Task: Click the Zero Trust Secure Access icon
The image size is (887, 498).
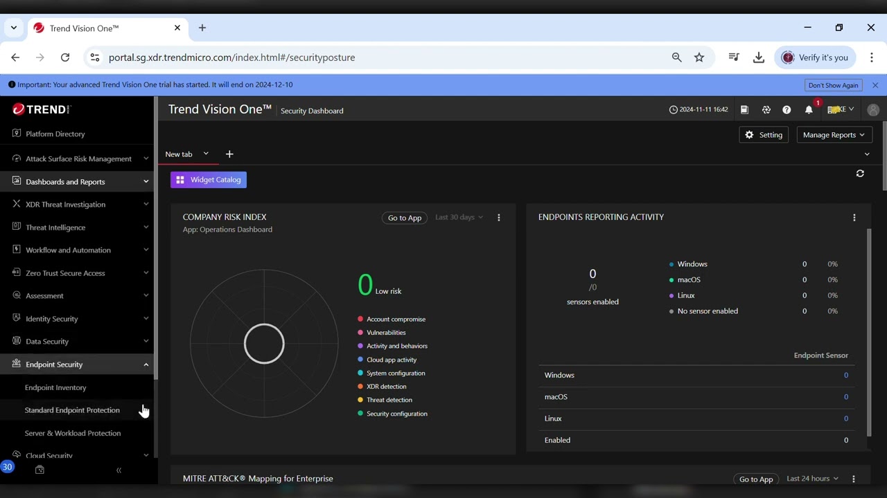Action: (x=17, y=273)
